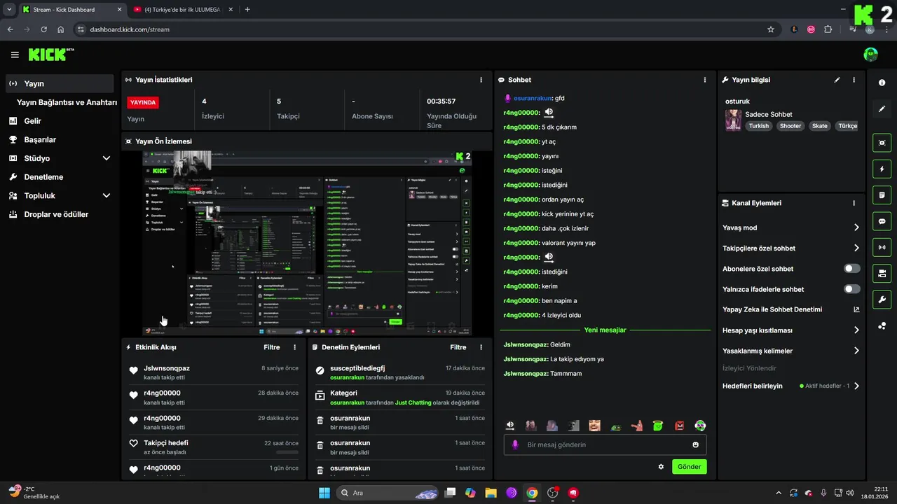Open Windows Start menu
The image size is (897, 504).
click(x=324, y=493)
